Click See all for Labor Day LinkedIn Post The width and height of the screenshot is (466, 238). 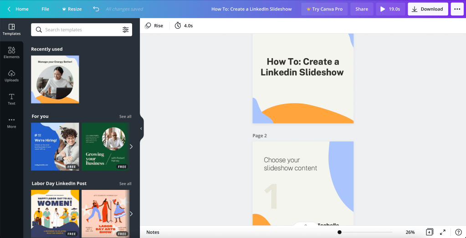125,184
